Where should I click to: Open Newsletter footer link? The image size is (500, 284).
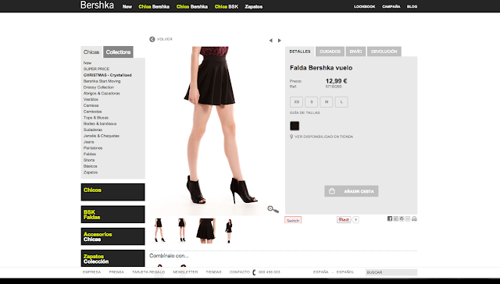point(185,272)
